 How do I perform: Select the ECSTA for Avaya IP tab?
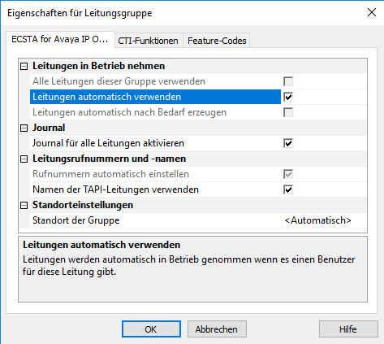click(x=60, y=40)
